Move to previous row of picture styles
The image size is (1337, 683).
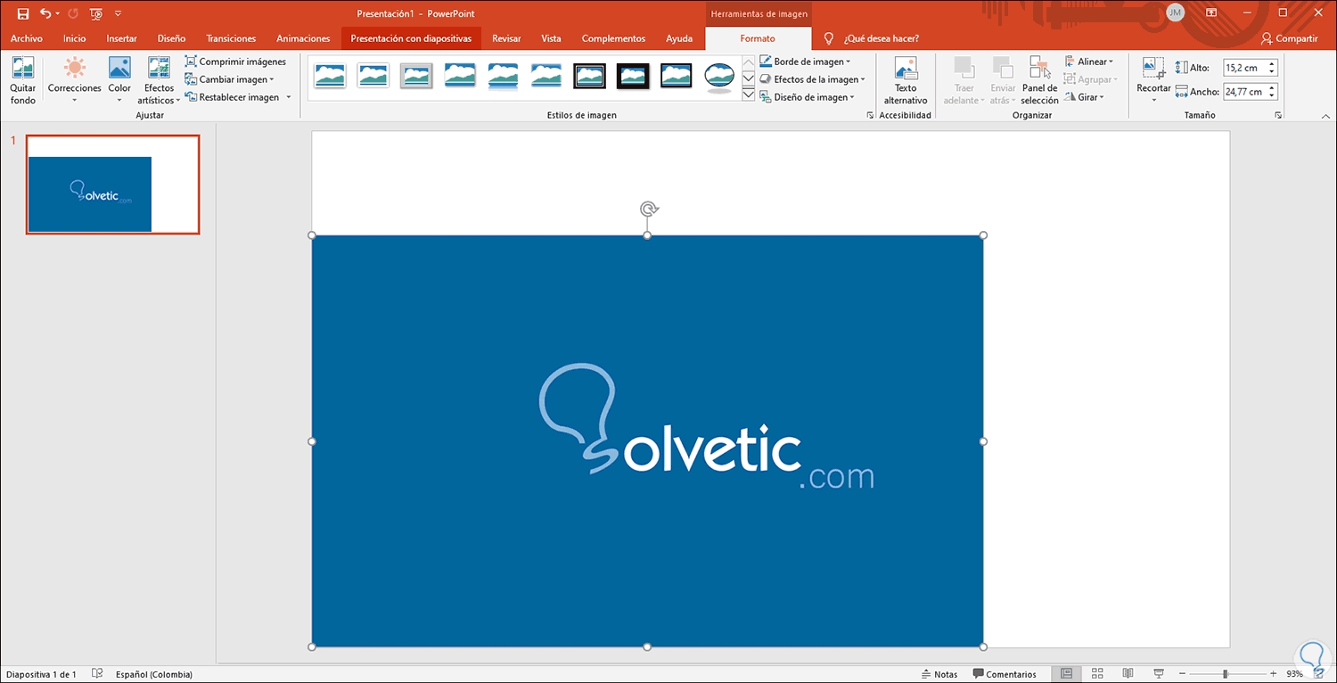(749, 62)
